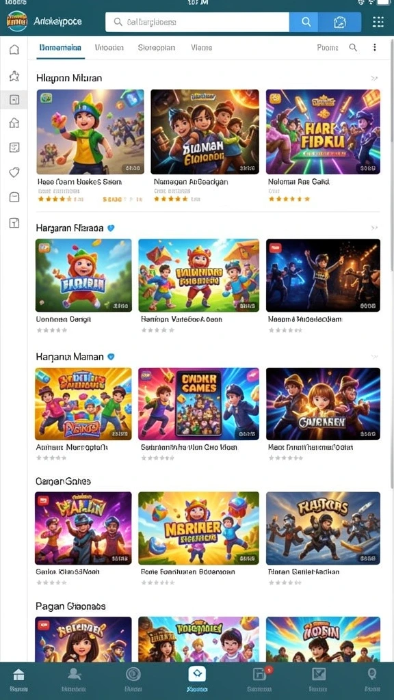Viewport: 394px width, 700px height.
Task: Click the Ntaran Gemler Maolkan title
Action: [x=304, y=571]
